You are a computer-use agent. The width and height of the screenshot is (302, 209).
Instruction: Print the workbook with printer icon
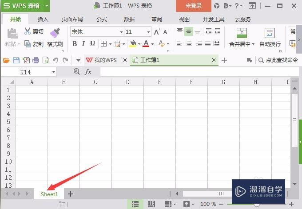click(36, 60)
